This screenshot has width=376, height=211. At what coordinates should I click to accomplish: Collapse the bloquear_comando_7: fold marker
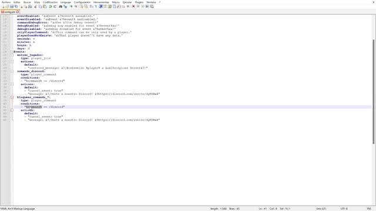12,97
